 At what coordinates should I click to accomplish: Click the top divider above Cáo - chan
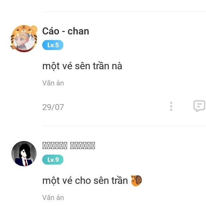(124, 12)
